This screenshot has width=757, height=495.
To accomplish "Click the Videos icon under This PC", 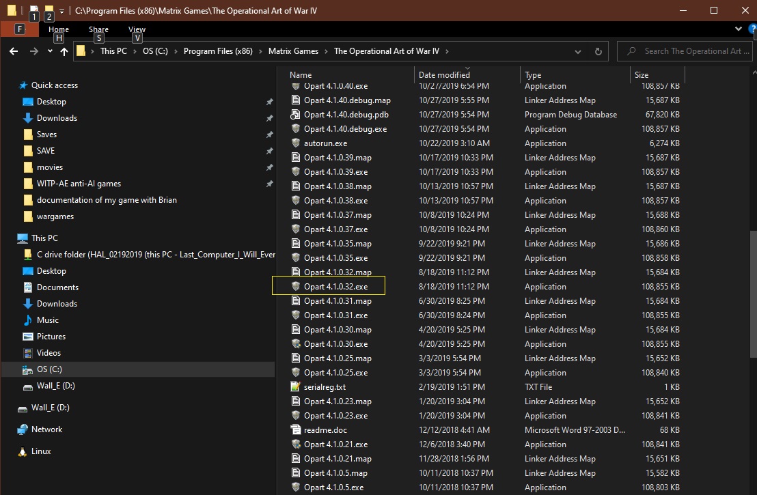I will pyautogui.click(x=28, y=353).
